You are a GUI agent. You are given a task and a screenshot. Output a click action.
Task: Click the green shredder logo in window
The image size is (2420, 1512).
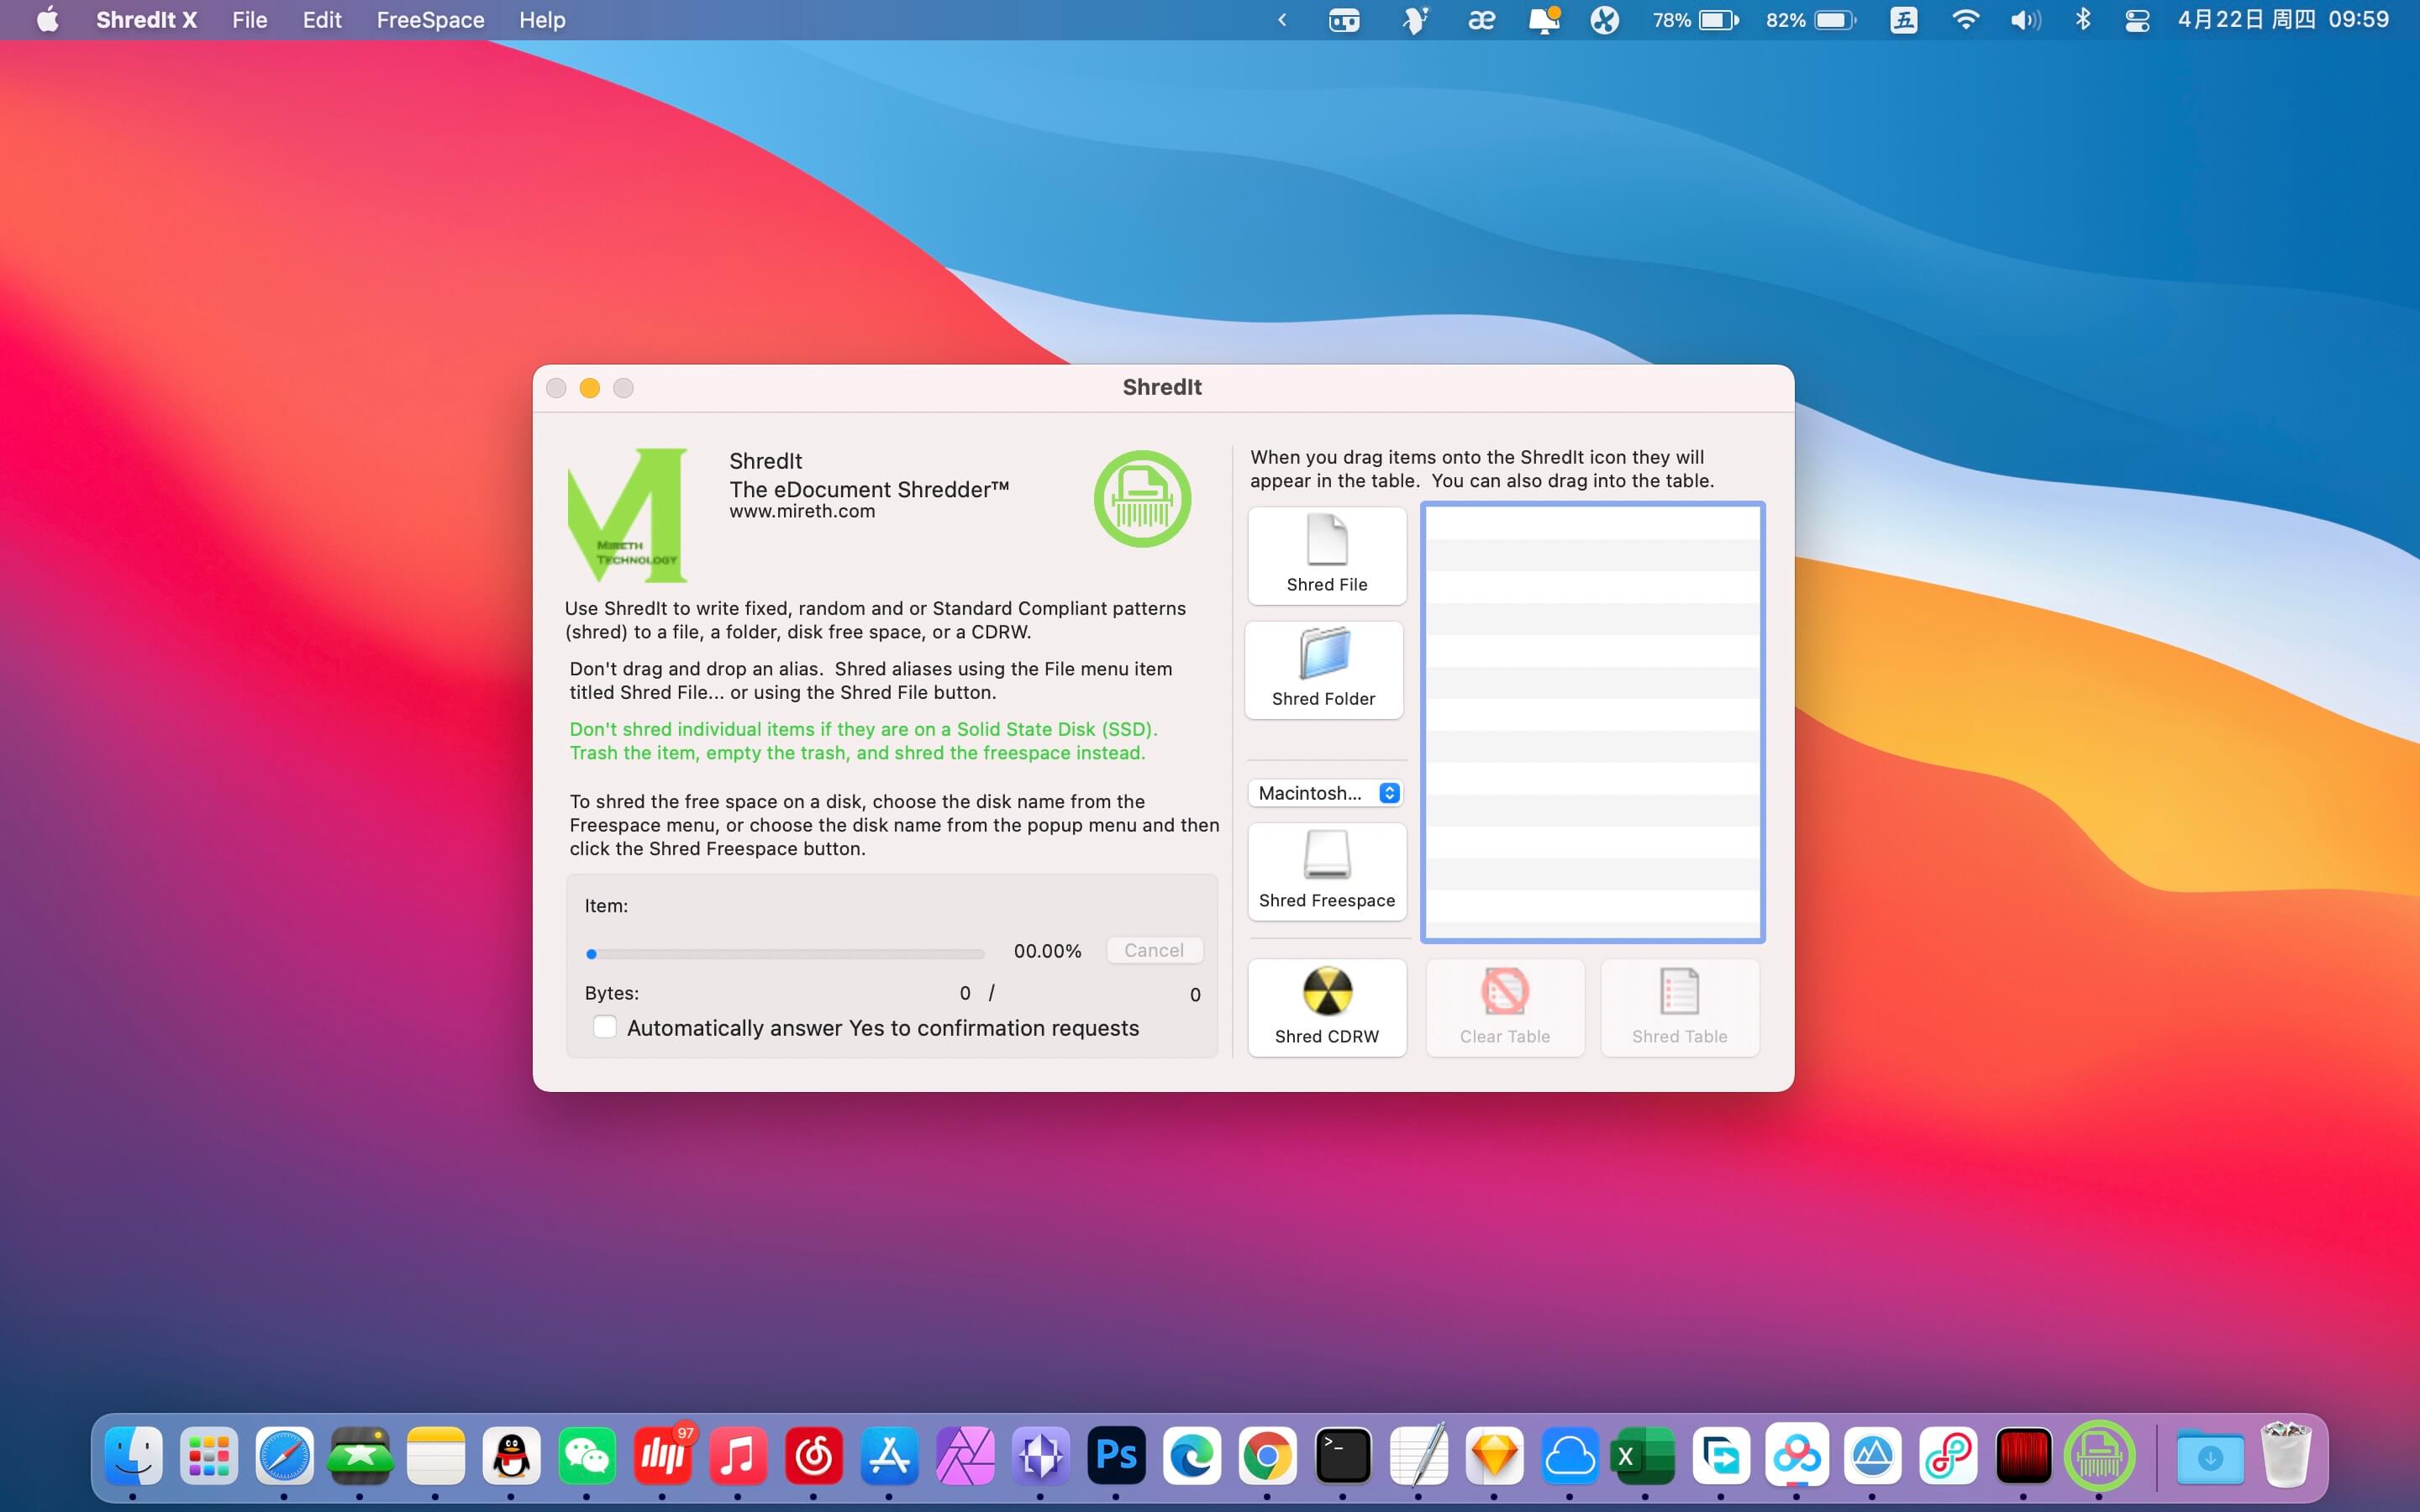[x=1142, y=498]
